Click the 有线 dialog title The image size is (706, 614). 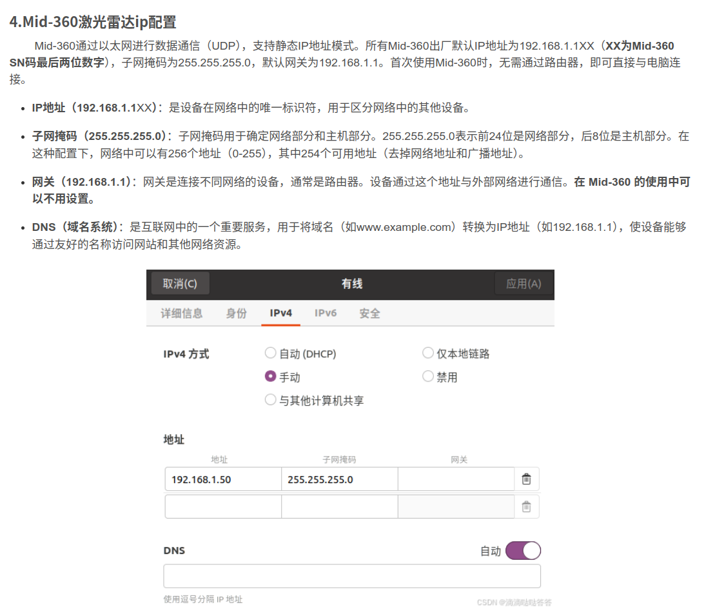(x=351, y=283)
